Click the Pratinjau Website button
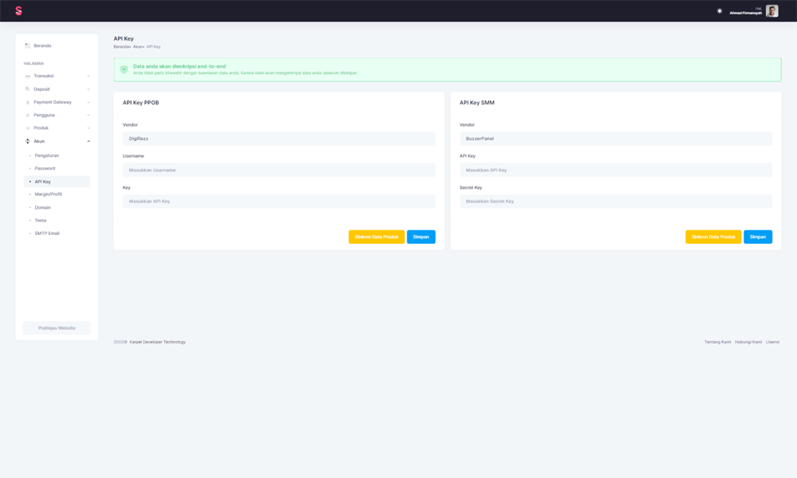This screenshot has width=797, height=478. (57, 327)
